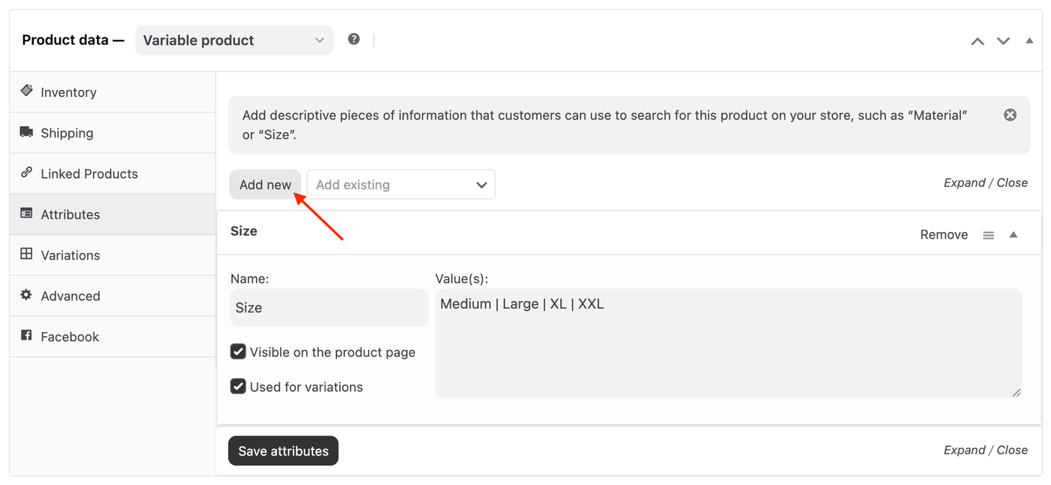Click the Add new attribute button
This screenshot has width=1051, height=485.
(x=265, y=185)
